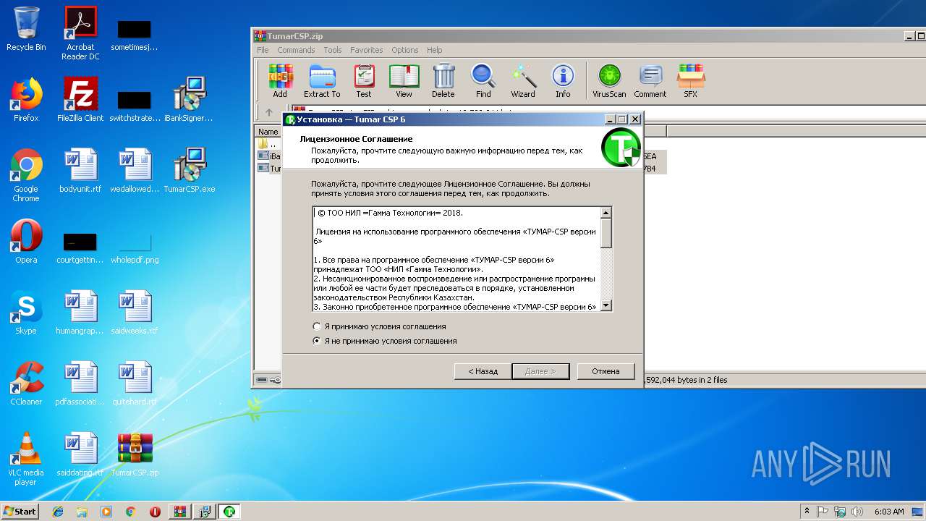Click the Tumar CSP installer taskbar button

point(229,512)
